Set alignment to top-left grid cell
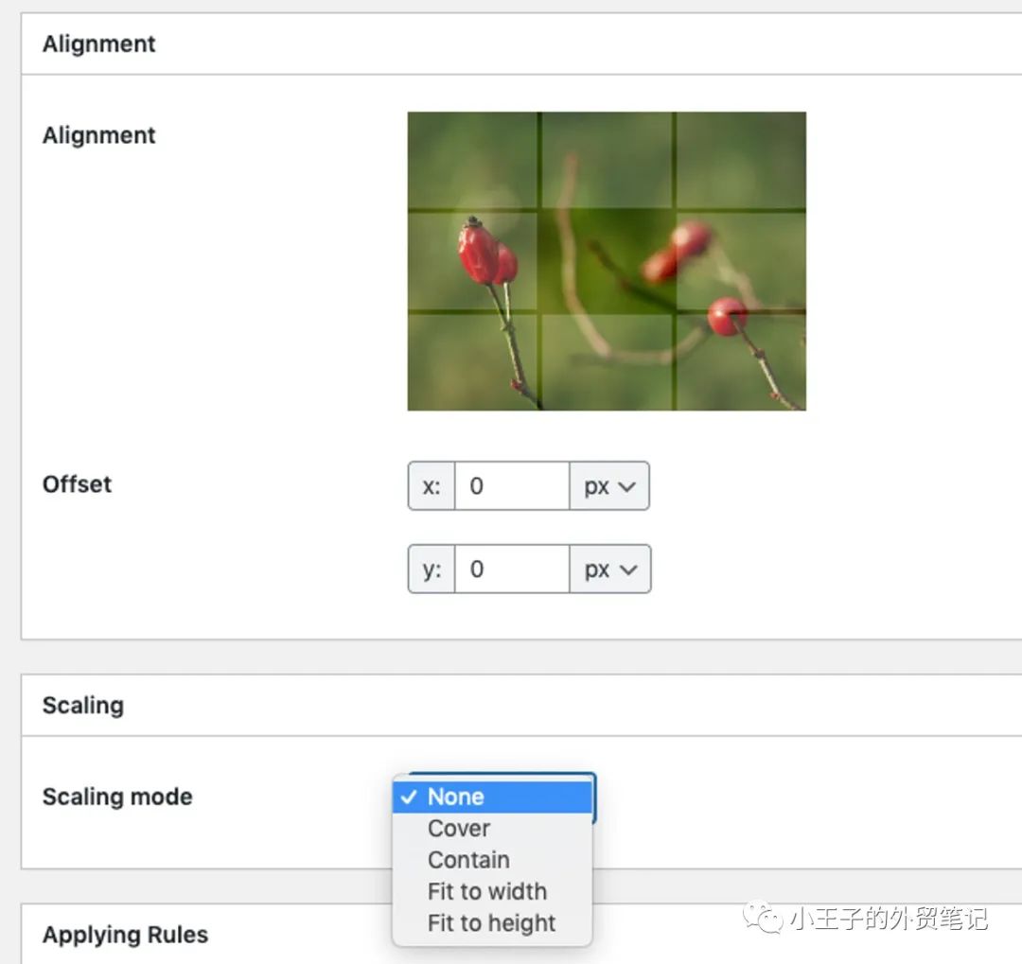Image resolution: width=1022 pixels, height=964 pixels. (x=472, y=160)
